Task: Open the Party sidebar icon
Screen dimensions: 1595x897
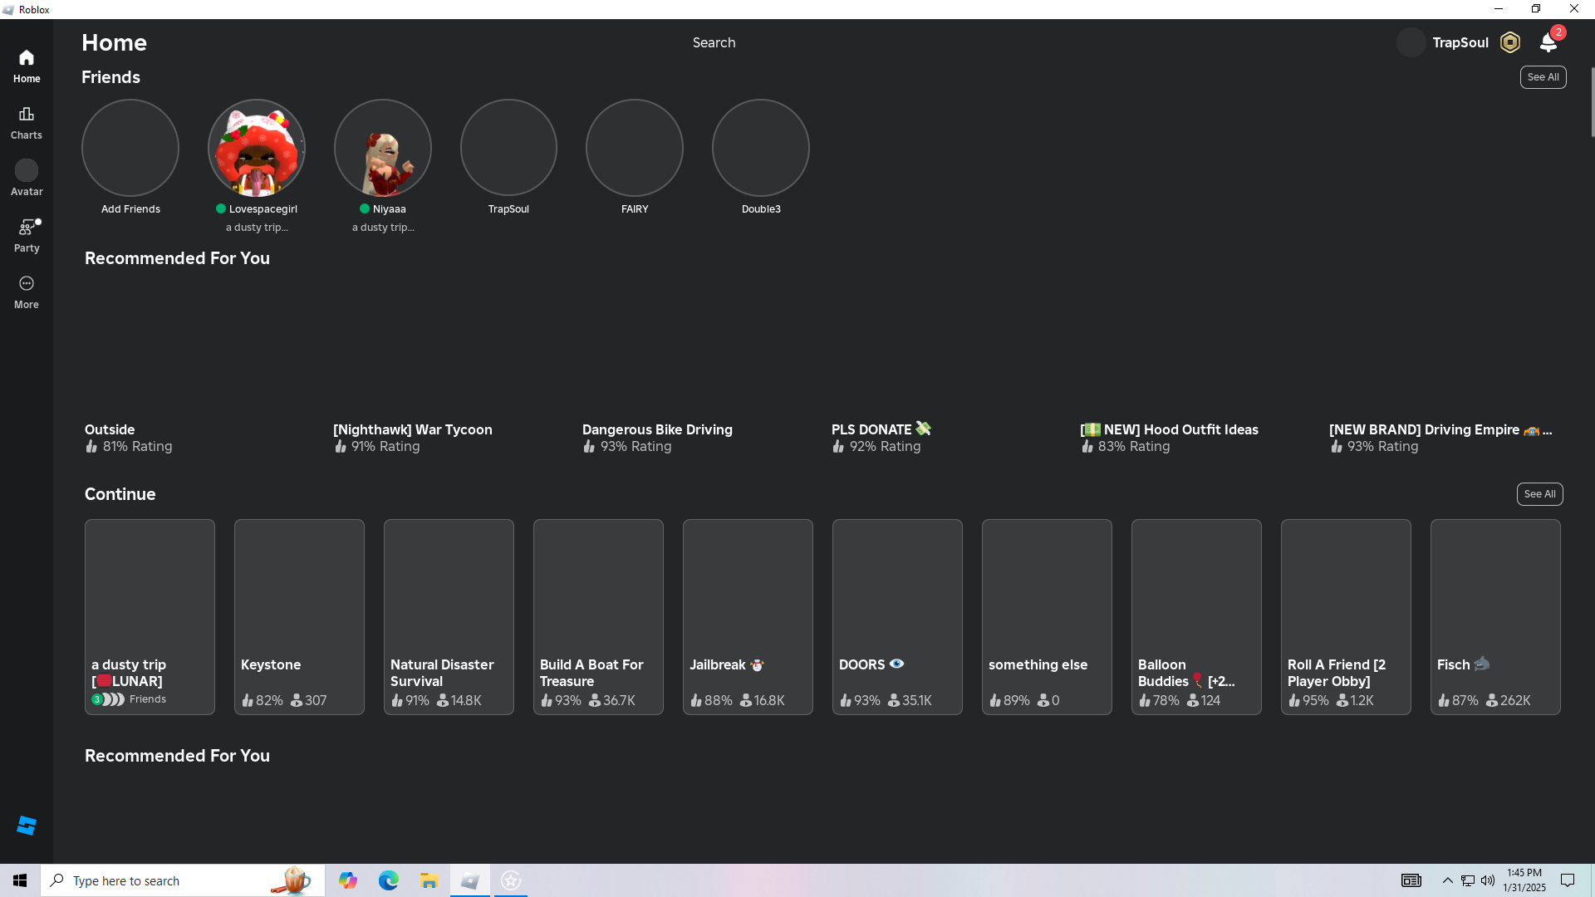Action: pos(27,236)
